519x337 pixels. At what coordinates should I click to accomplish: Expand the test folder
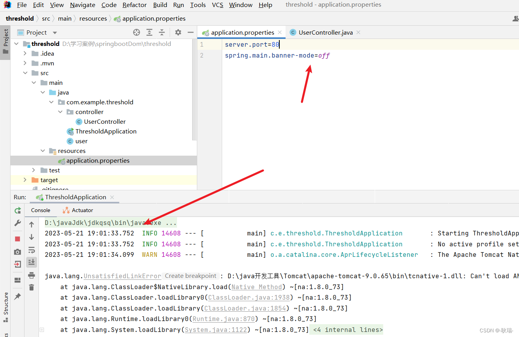coord(33,170)
